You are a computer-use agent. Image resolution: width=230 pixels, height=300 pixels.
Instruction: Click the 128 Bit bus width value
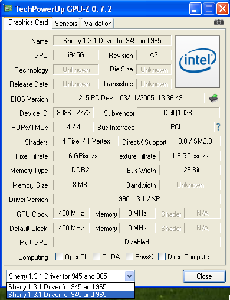pos(190,170)
